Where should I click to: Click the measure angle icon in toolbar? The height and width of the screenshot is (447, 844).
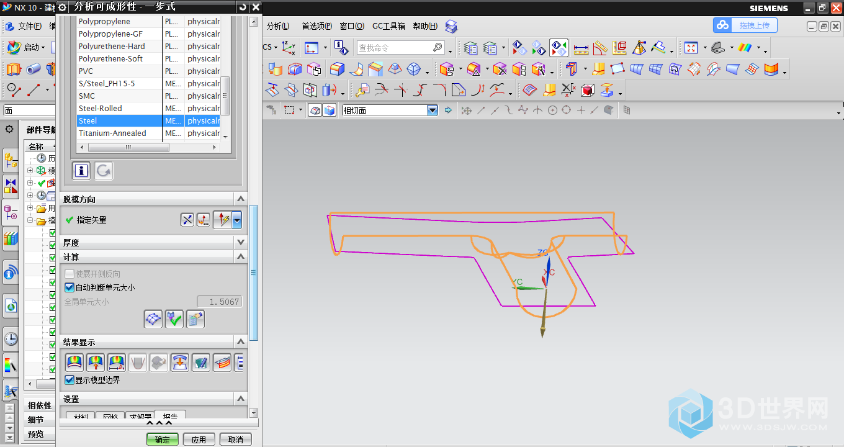tap(600, 48)
